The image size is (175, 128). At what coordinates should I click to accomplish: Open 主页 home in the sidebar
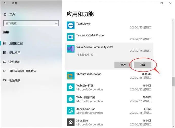click(12, 14)
